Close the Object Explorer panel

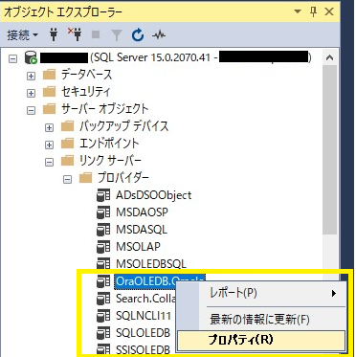pyautogui.click(x=329, y=11)
